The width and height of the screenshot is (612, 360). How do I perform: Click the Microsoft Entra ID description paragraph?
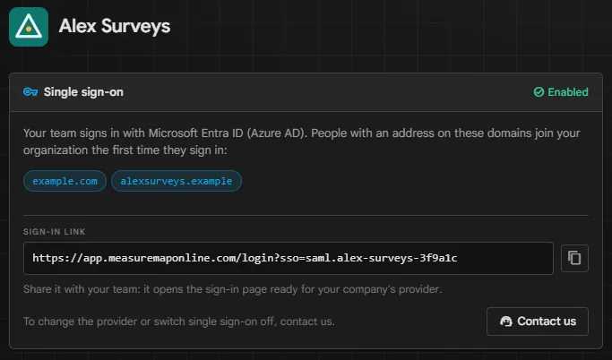302,141
